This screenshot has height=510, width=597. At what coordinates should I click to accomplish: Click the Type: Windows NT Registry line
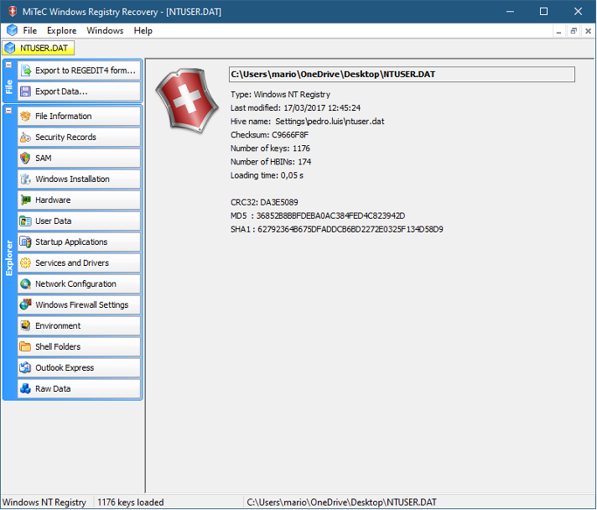[280, 95]
